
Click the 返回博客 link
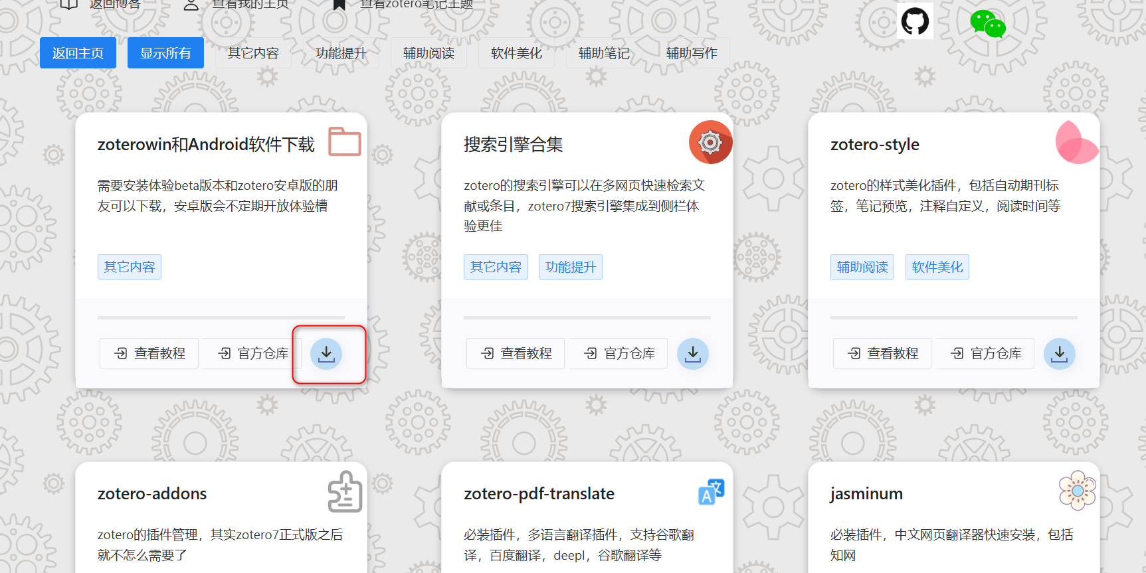tap(115, 4)
